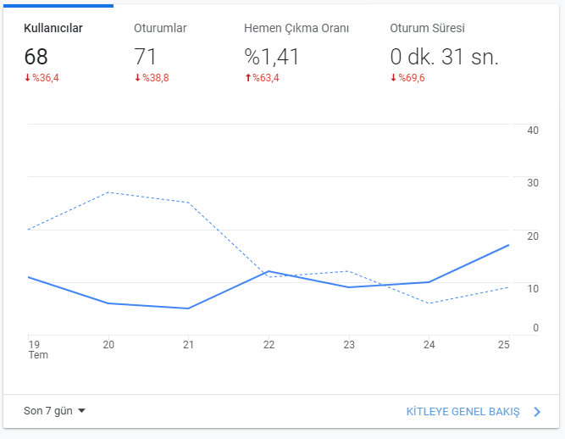
Task: Show the Oturum Süresi metric tab
Action: pyautogui.click(x=445, y=51)
